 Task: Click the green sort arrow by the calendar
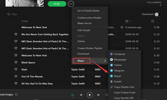tap(131, 21)
